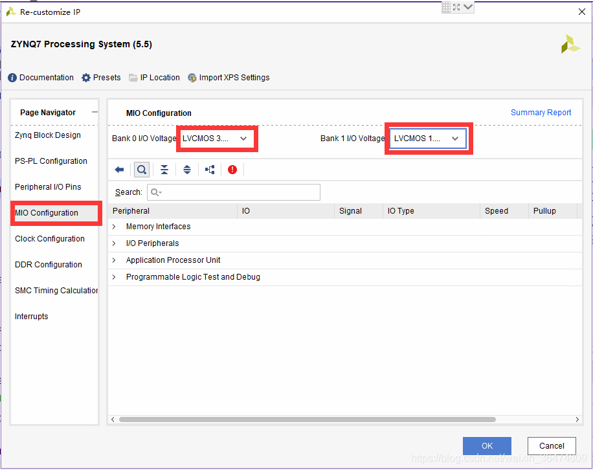Open Bank 1 I/O Voltage dropdown

(428, 139)
